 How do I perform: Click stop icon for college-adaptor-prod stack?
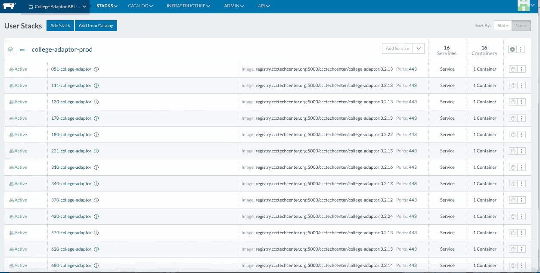[x=512, y=50]
